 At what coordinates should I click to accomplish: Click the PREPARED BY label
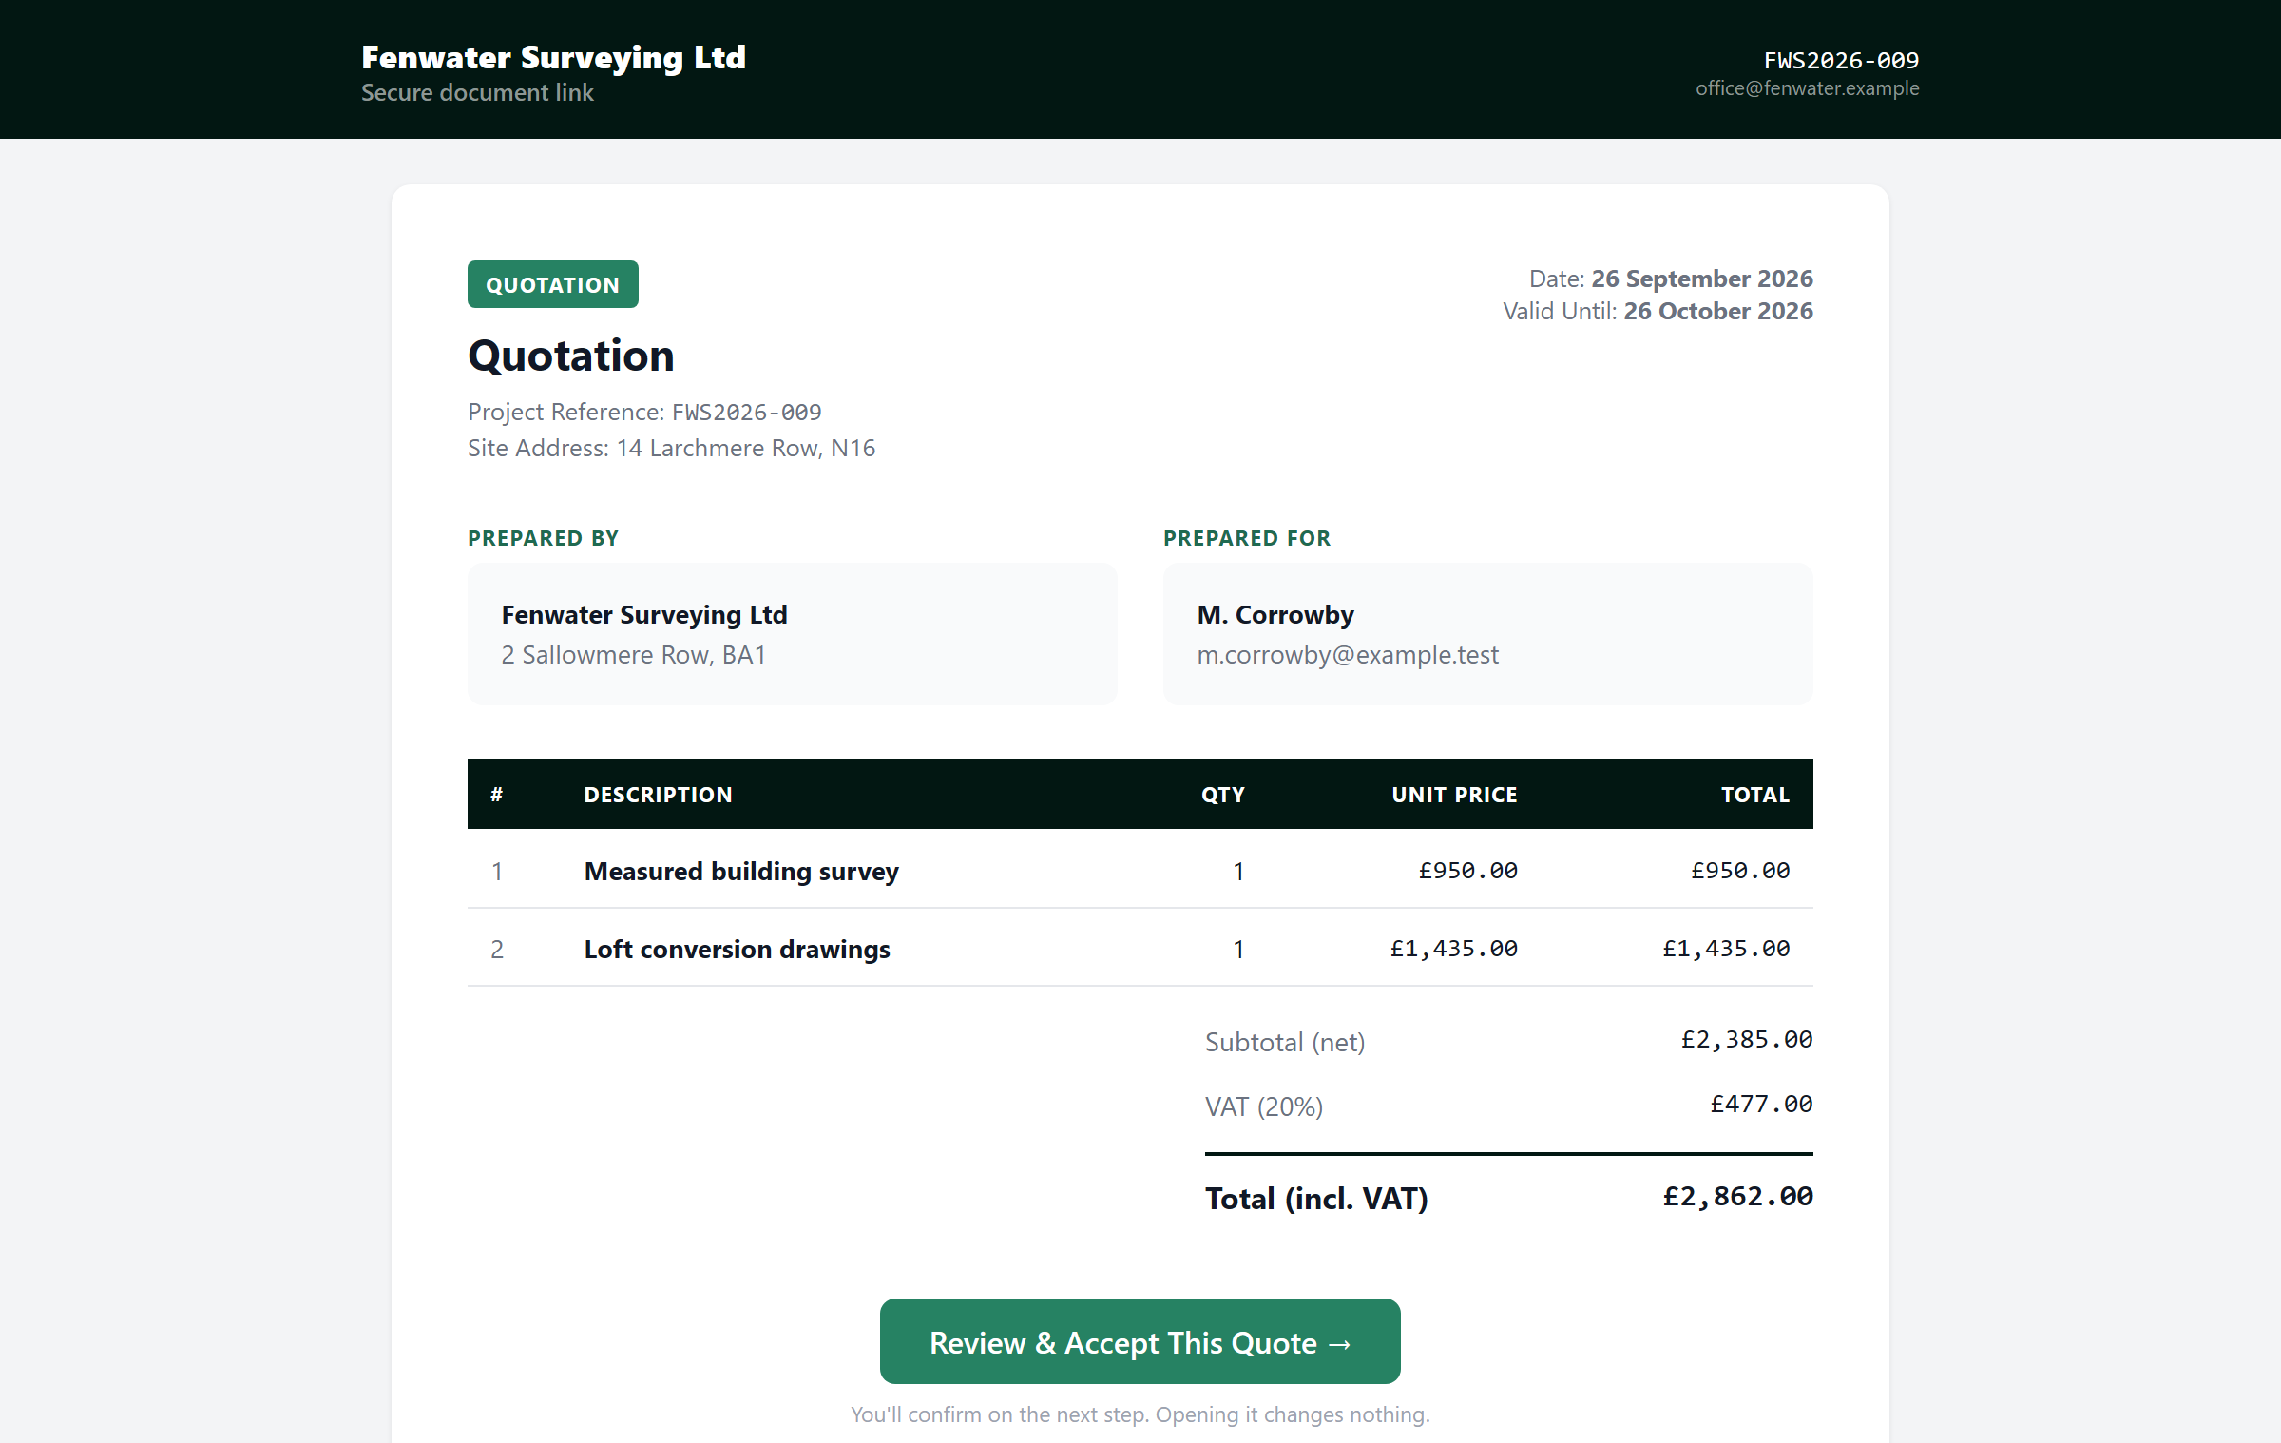tap(543, 538)
